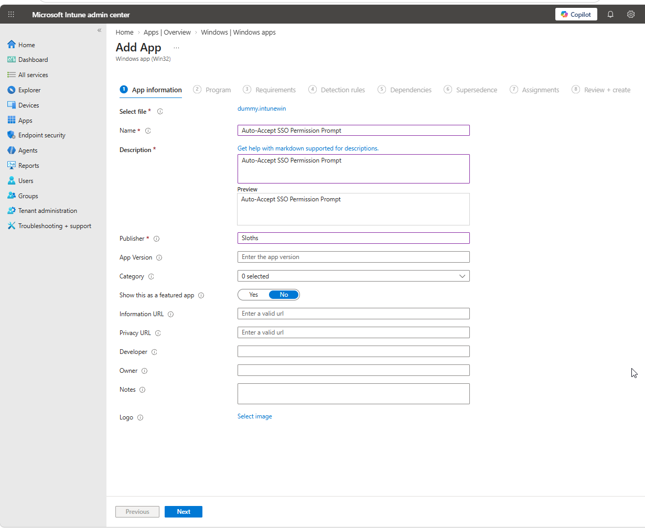The width and height of the screenshot is (645, 528).
Task: Open the app launcher waffle icon
Action: pyautogui.click(x=11, y=15)
